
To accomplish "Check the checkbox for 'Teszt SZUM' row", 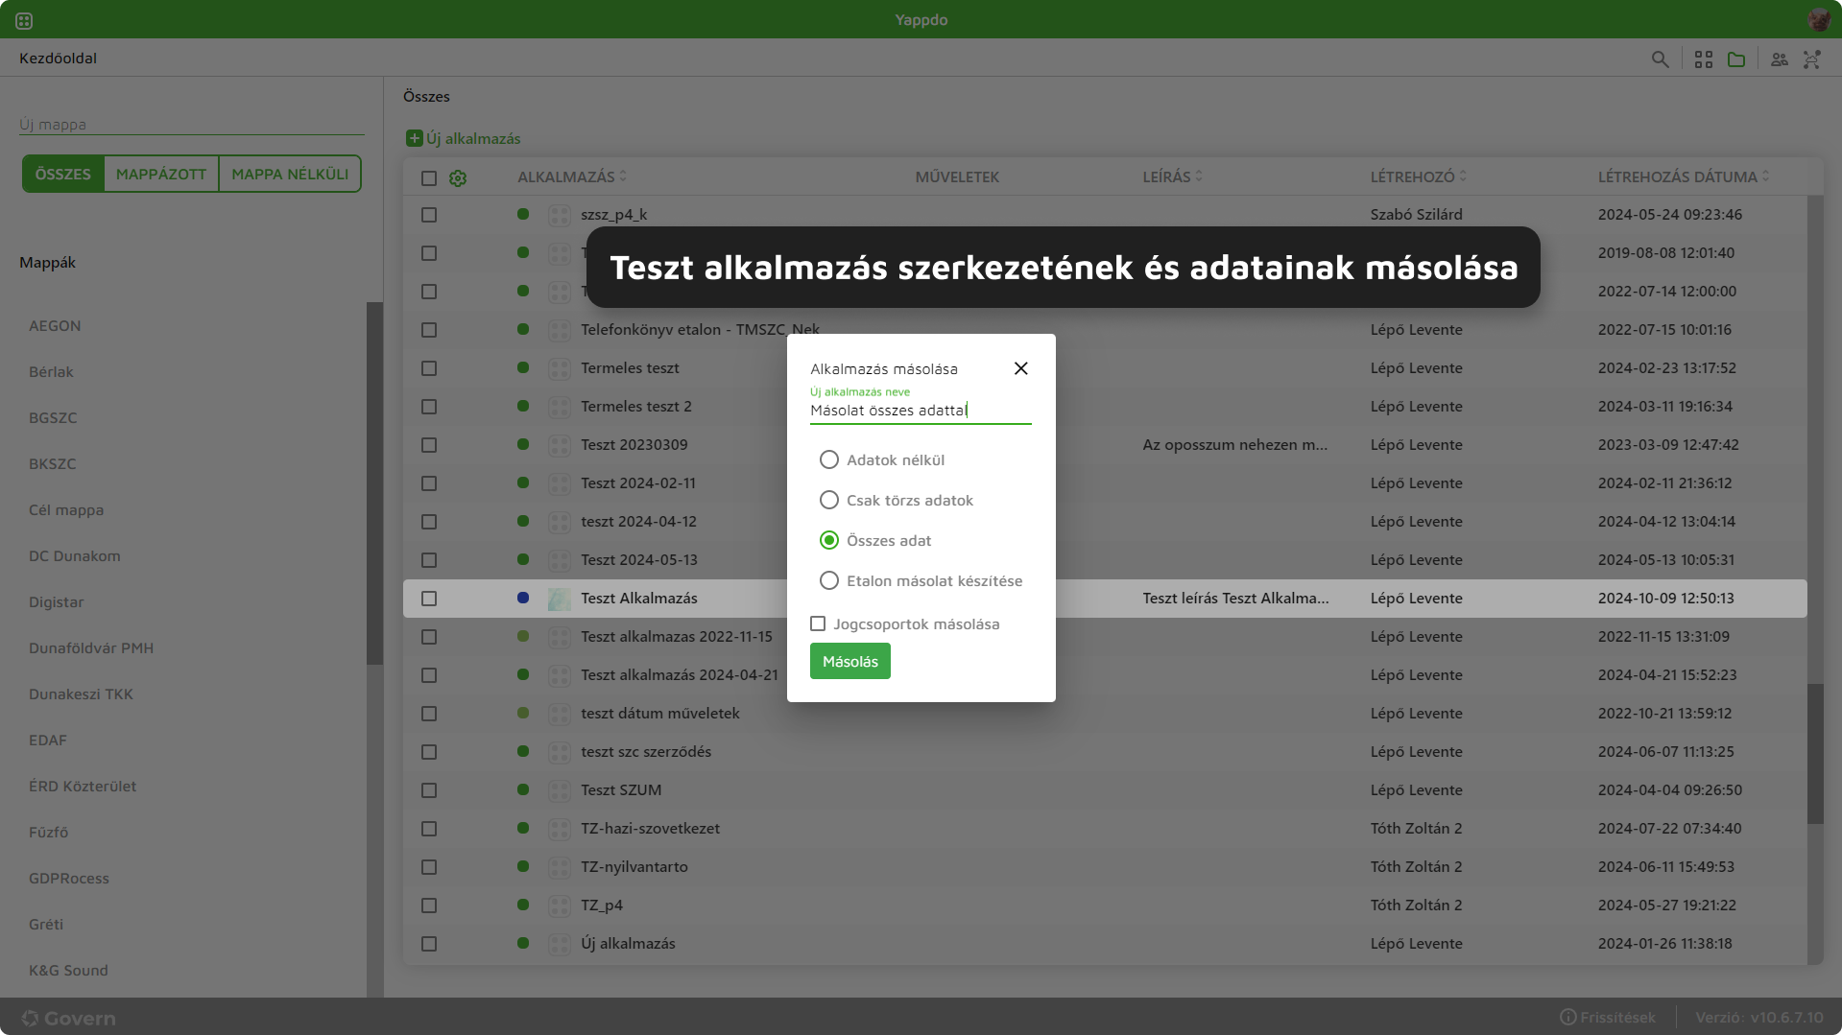I will click(429, 790).
